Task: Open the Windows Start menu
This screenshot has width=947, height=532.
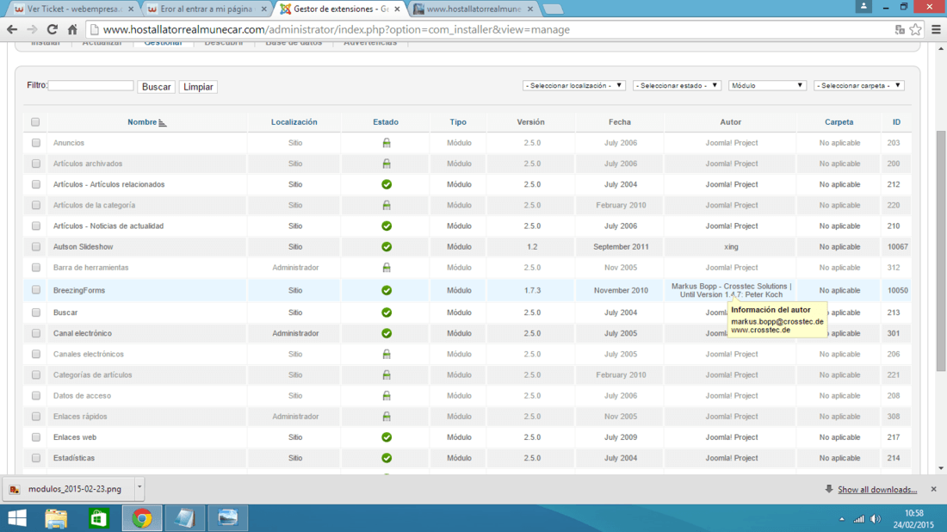Action: click(x=17, y=518)
